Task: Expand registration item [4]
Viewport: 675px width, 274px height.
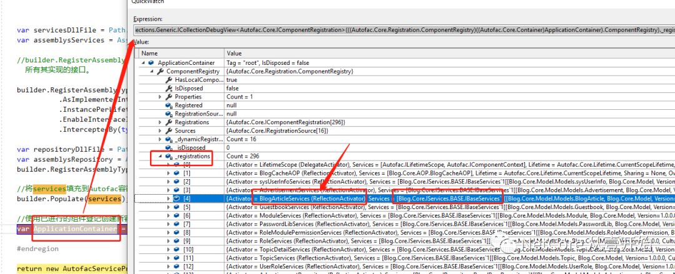Action: (169, 198)
